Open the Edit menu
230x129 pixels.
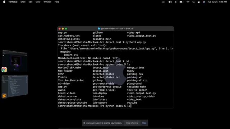coord(30,2)
